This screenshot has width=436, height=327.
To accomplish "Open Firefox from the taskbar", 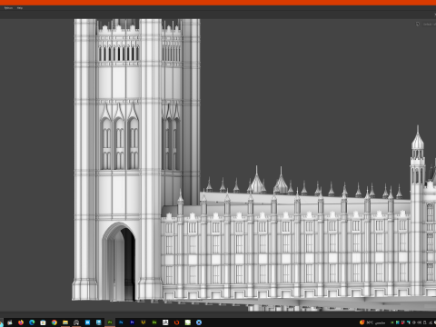I will 21,322.
